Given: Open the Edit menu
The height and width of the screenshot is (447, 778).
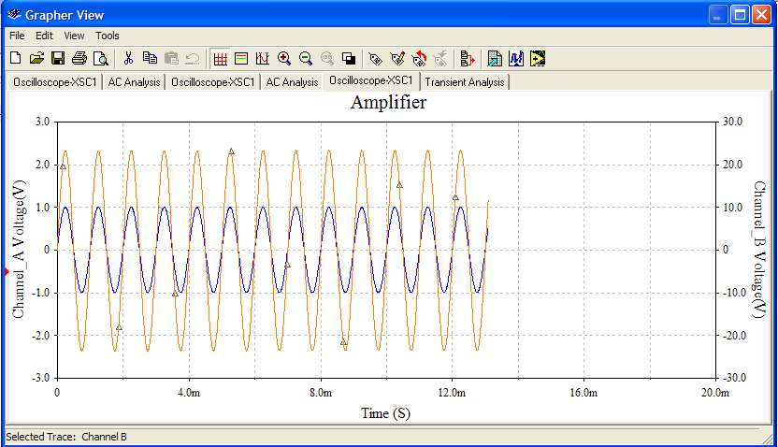Looking at the screenshot, I should pos(44,36).
